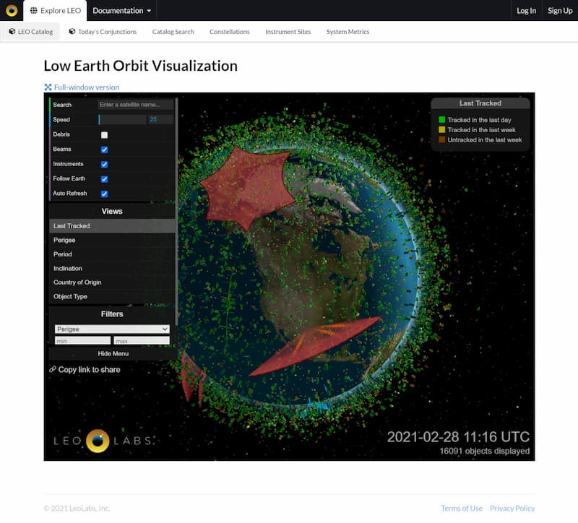Toggle the Instruments checkbox
578x523 pixels.
(104, 165)
